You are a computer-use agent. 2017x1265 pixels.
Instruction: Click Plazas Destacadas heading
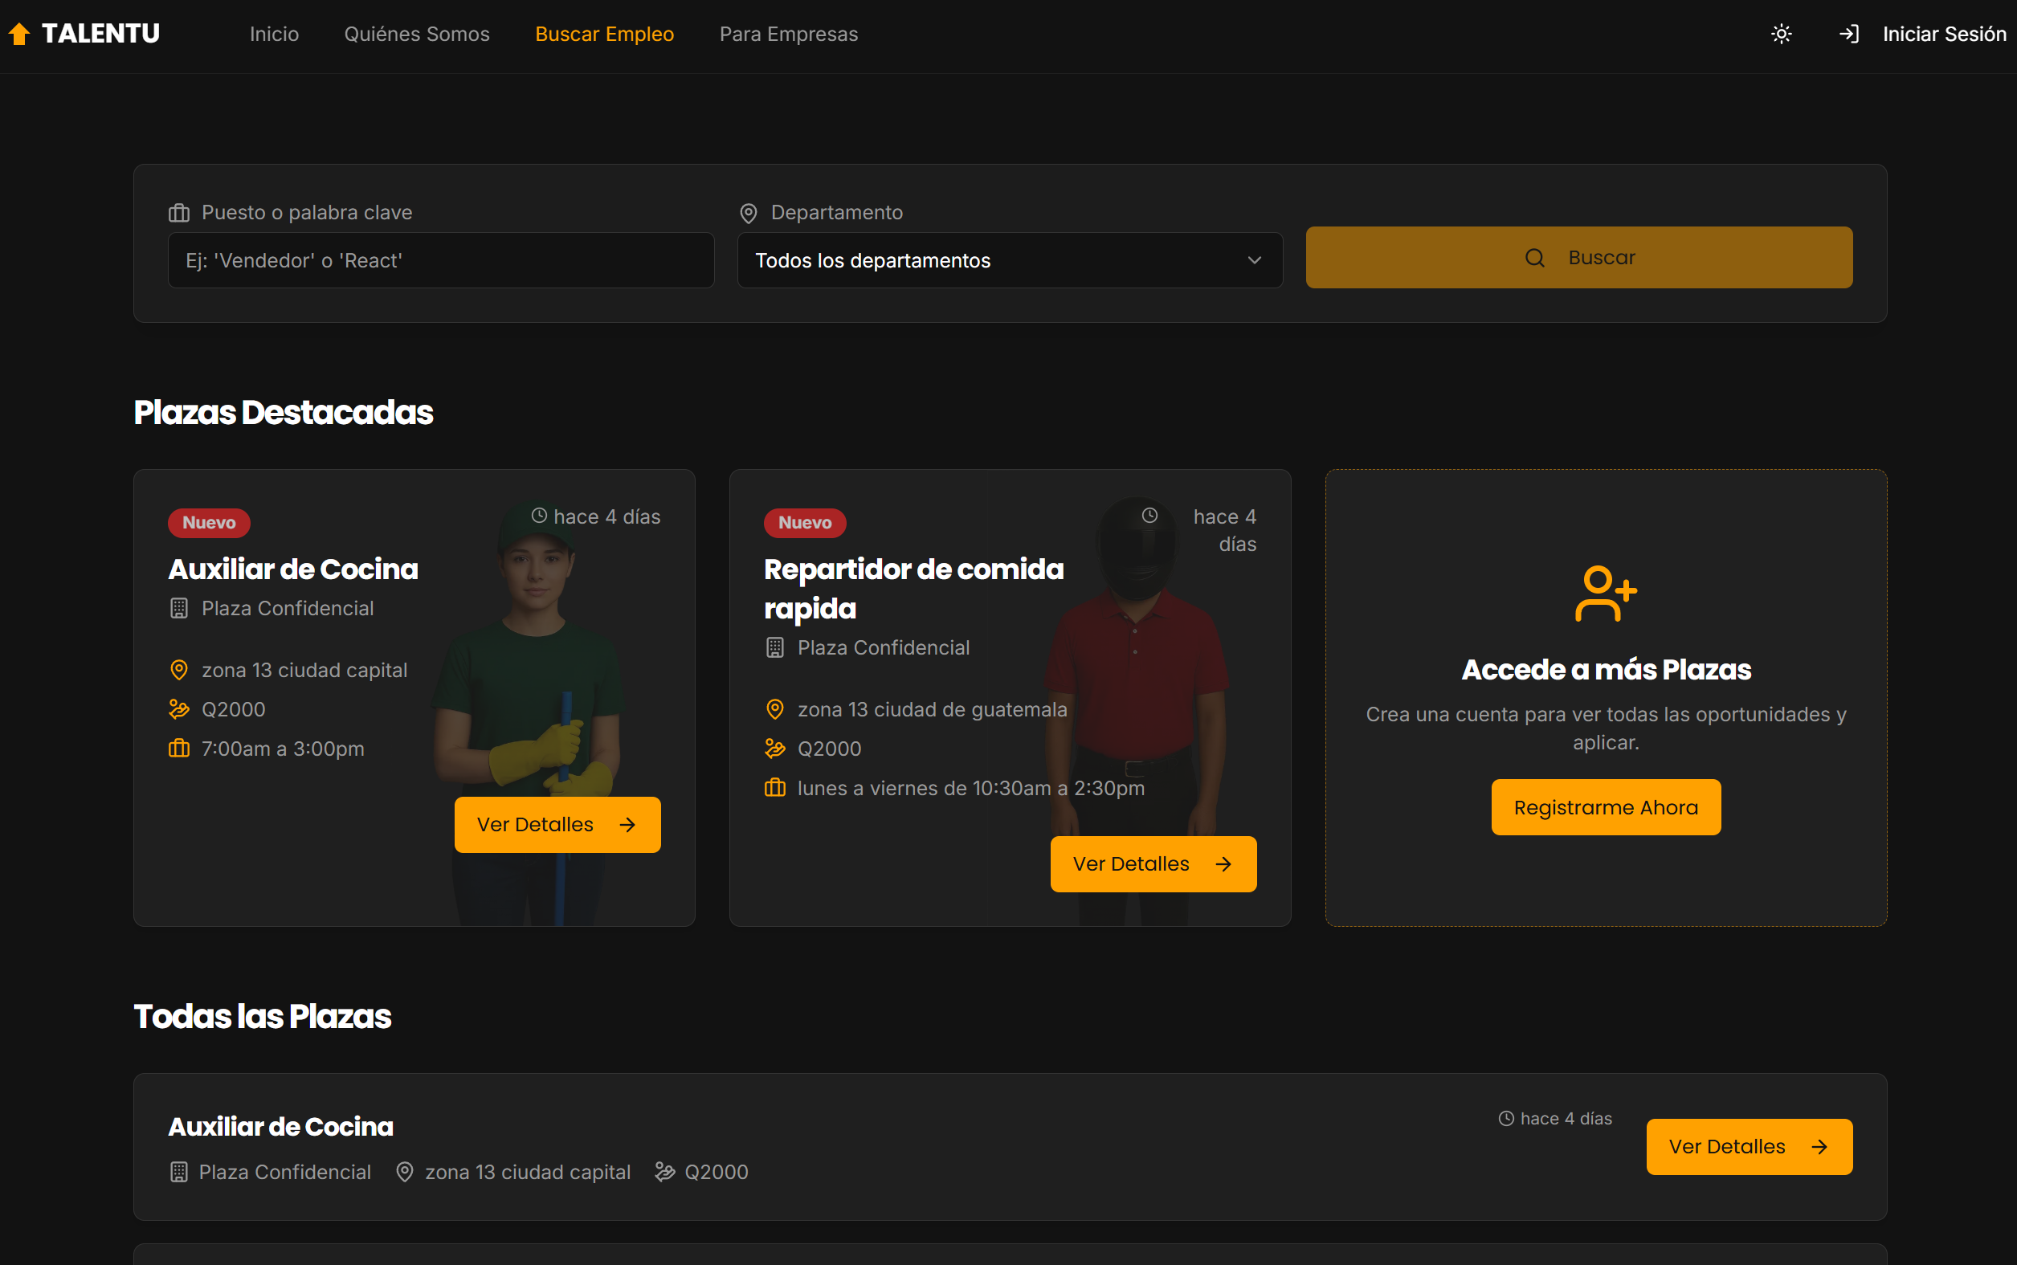point(284,413)
